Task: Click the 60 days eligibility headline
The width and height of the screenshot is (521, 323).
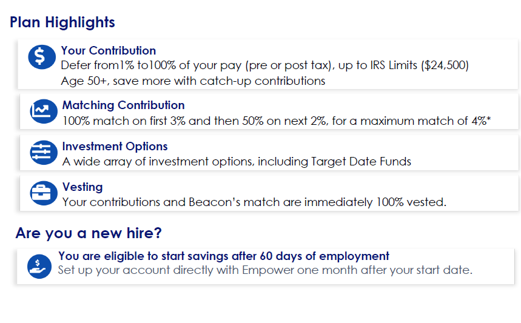Action: point(224,256)
